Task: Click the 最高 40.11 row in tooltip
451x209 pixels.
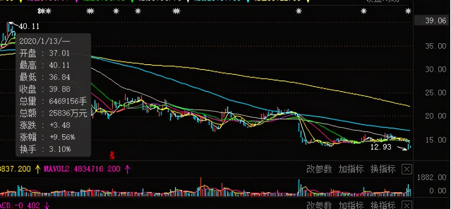Action: 45,65
